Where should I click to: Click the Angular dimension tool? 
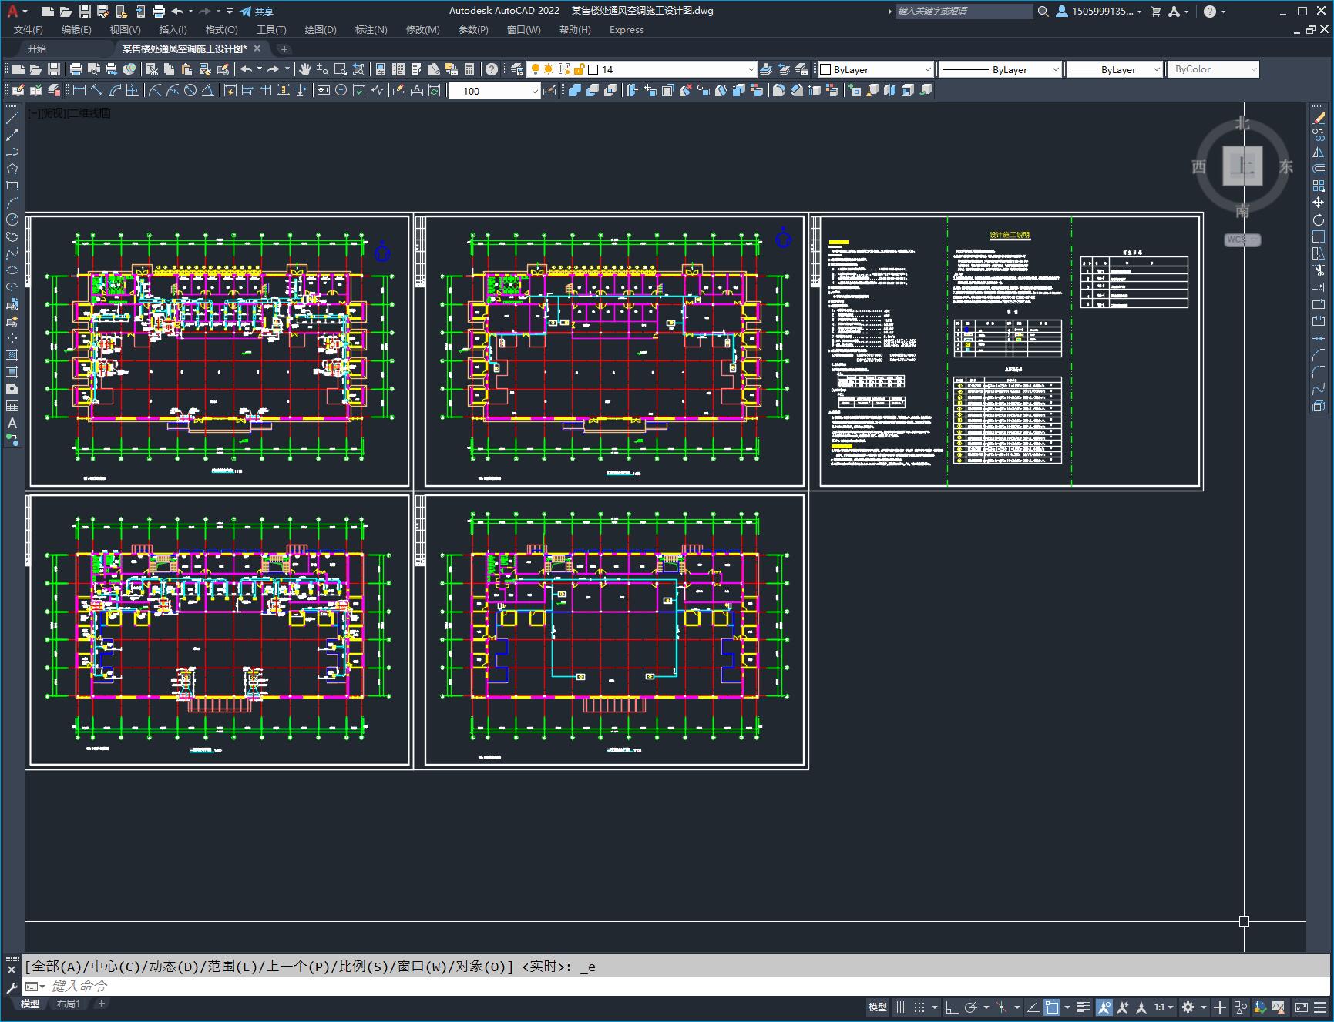coord(208,90)
